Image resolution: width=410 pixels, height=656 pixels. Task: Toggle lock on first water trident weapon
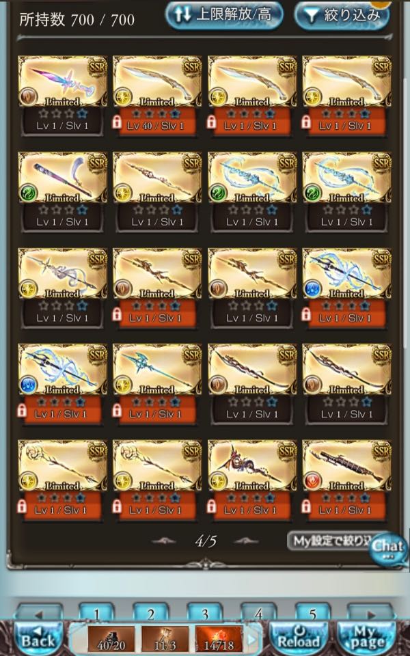click(x=306, y=314)
